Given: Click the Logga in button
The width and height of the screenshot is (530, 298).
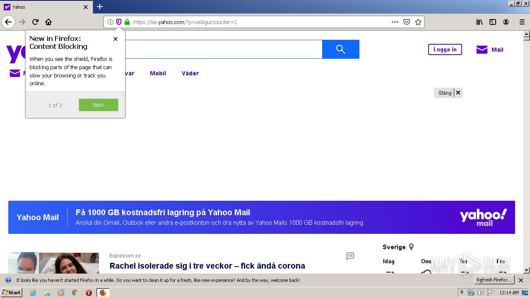Looking at the screenshot, I should pos(445,50).
